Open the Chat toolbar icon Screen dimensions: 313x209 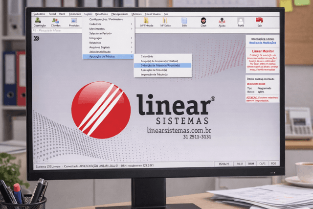click(x=203, y=22)
